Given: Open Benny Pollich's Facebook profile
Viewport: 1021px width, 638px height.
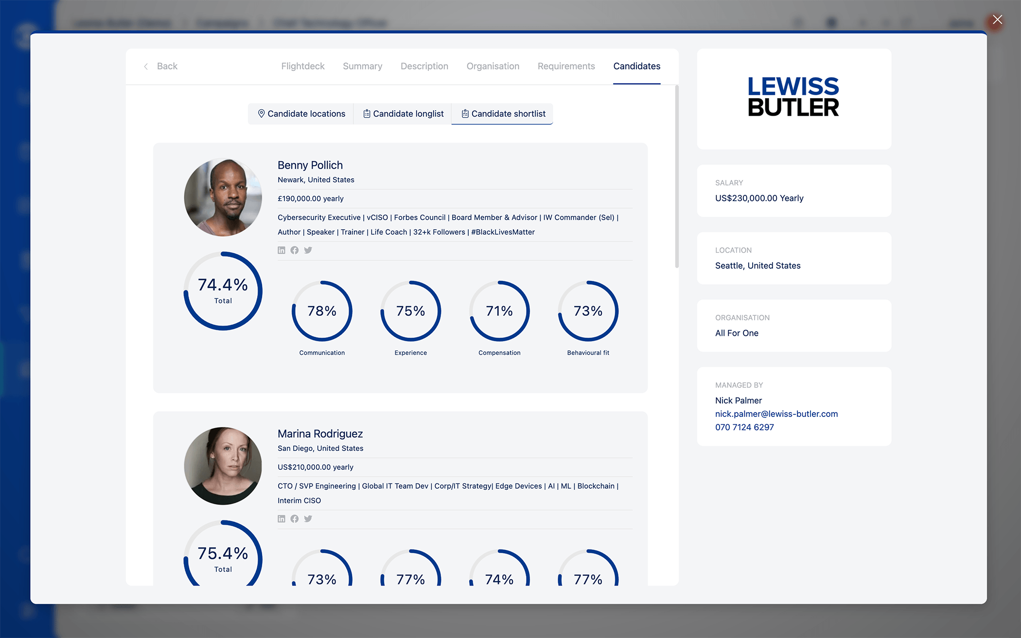Looking at the screenshot, I should (x=295, y=250).
